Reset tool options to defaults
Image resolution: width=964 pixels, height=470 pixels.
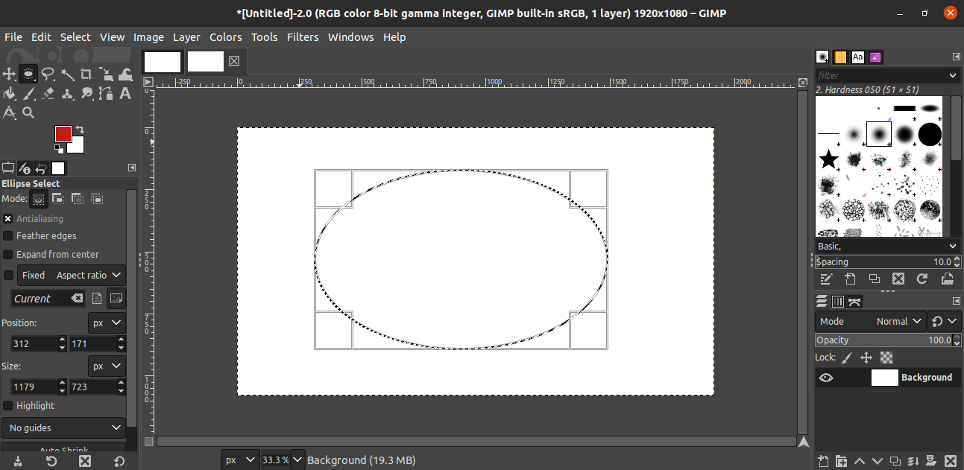pos(119,461)
